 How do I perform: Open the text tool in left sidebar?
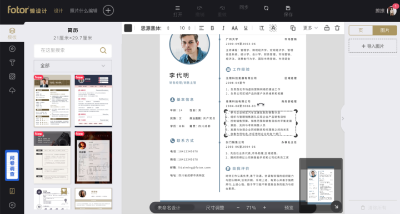tap(12, 63)
